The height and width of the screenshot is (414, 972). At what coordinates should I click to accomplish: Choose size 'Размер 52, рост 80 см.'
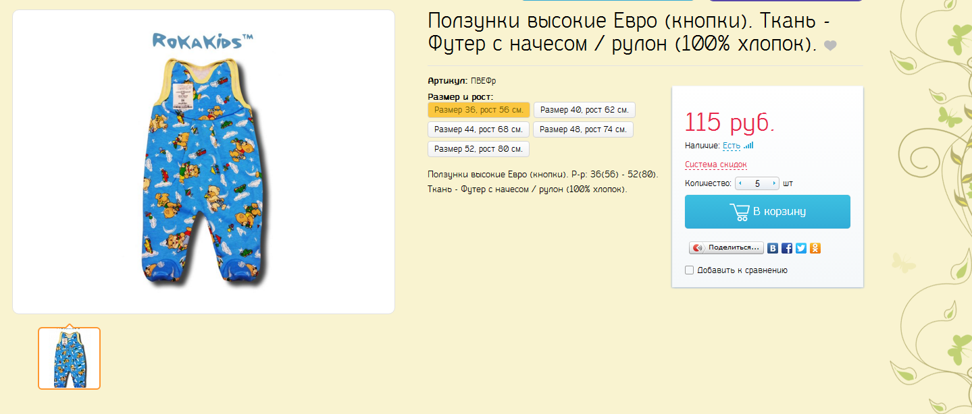click(x=478, y=149)
